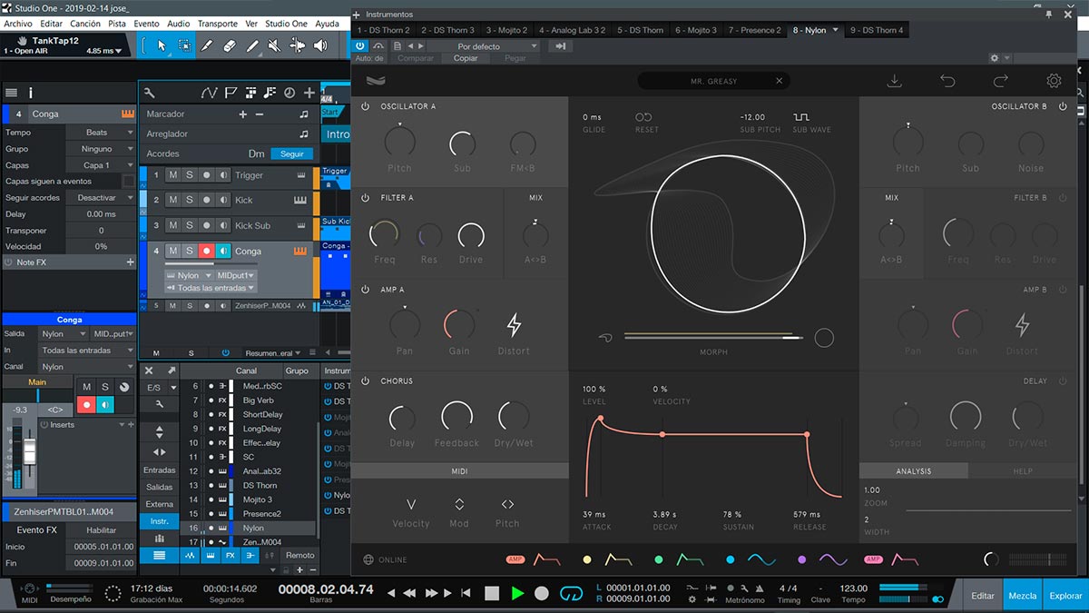Disable record arm on Conga track
This screenshot has height=613, width=1089.
(206, 251)
